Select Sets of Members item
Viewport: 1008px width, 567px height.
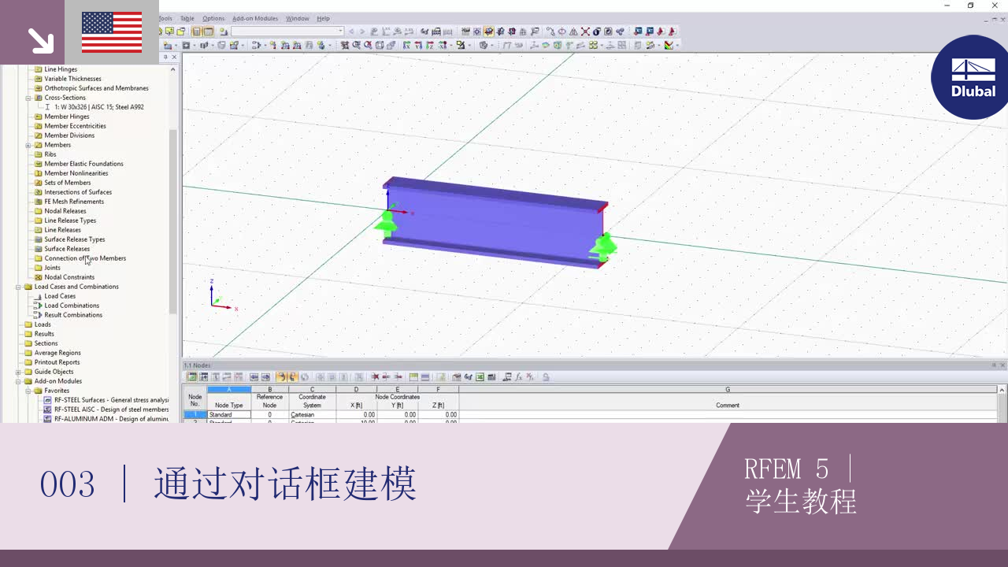tap(68, 183)
